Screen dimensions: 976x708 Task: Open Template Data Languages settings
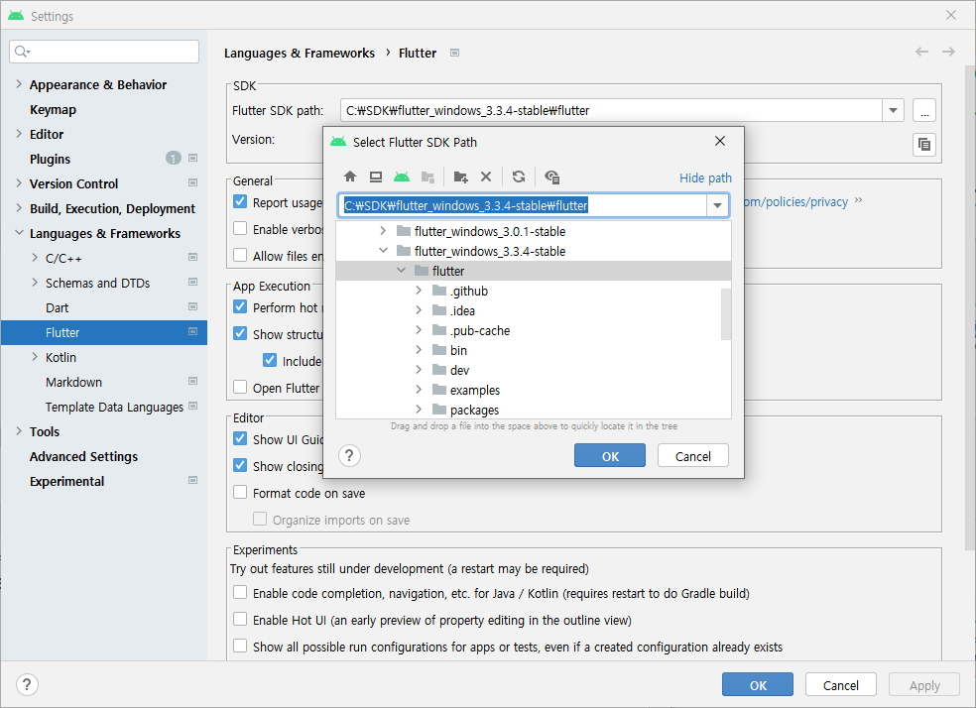[x=114, y=407]
